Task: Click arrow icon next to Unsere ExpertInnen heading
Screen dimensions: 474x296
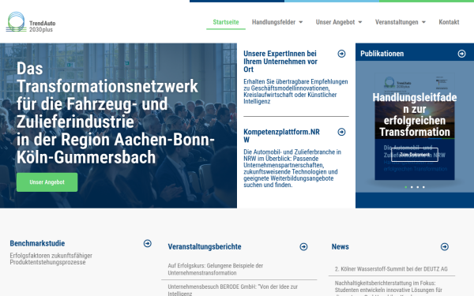Action: 341,54
